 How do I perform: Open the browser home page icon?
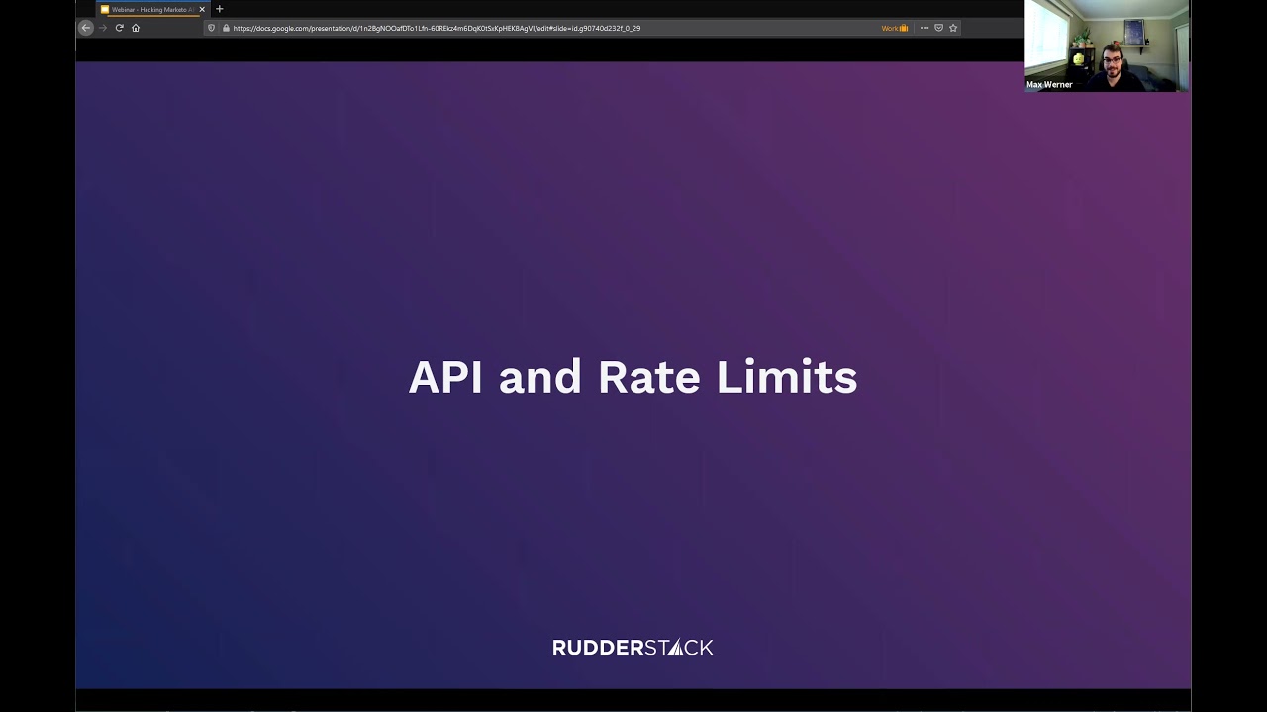[x=136, y=28]
